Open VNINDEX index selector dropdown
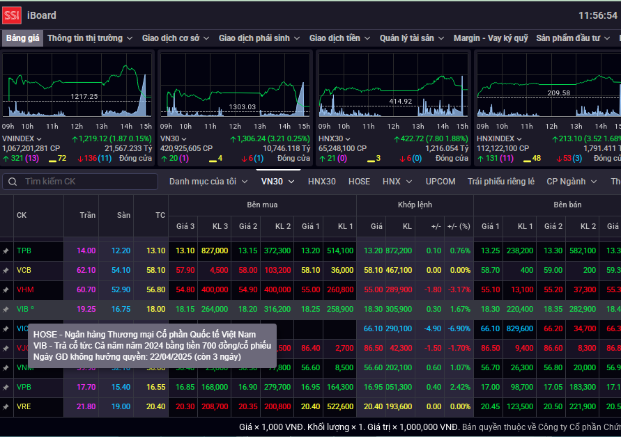The height and width of the screenshot is (437, 621). (x=22, y=138)
